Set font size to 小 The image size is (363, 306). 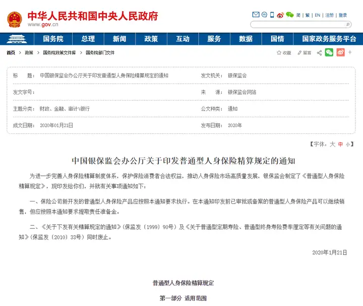[347, 144]
